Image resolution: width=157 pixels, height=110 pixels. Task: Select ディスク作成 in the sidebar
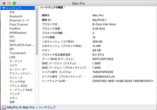[17, 82]
